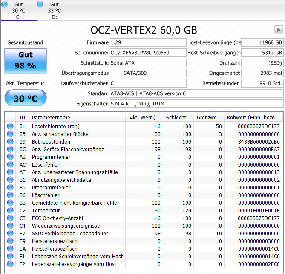Select the Lesefehlerrate (roh) parameter name
285x274 pixels.
(56, 126)
